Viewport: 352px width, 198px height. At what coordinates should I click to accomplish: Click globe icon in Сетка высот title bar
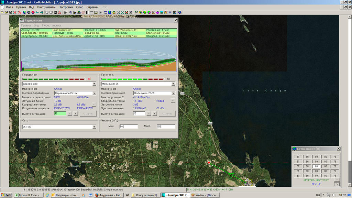(x=294, y=148)
